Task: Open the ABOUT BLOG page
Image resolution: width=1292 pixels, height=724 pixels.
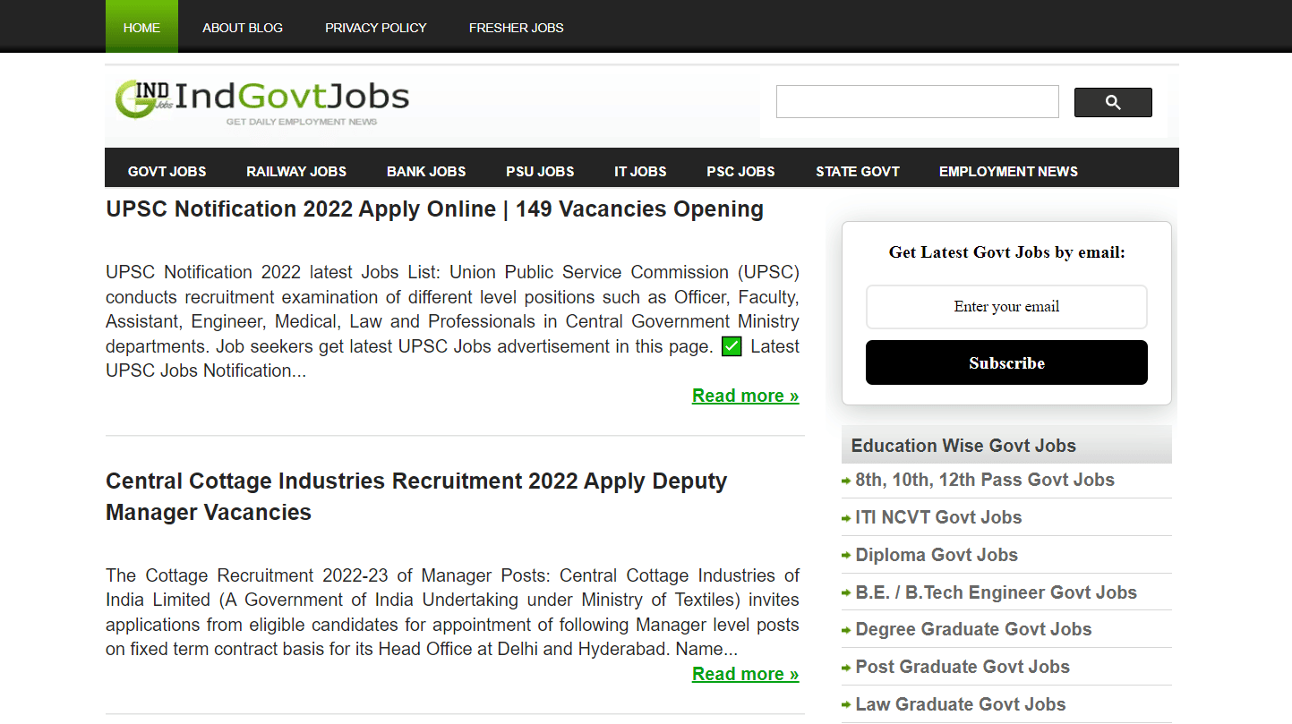Action: coord(243,28)
